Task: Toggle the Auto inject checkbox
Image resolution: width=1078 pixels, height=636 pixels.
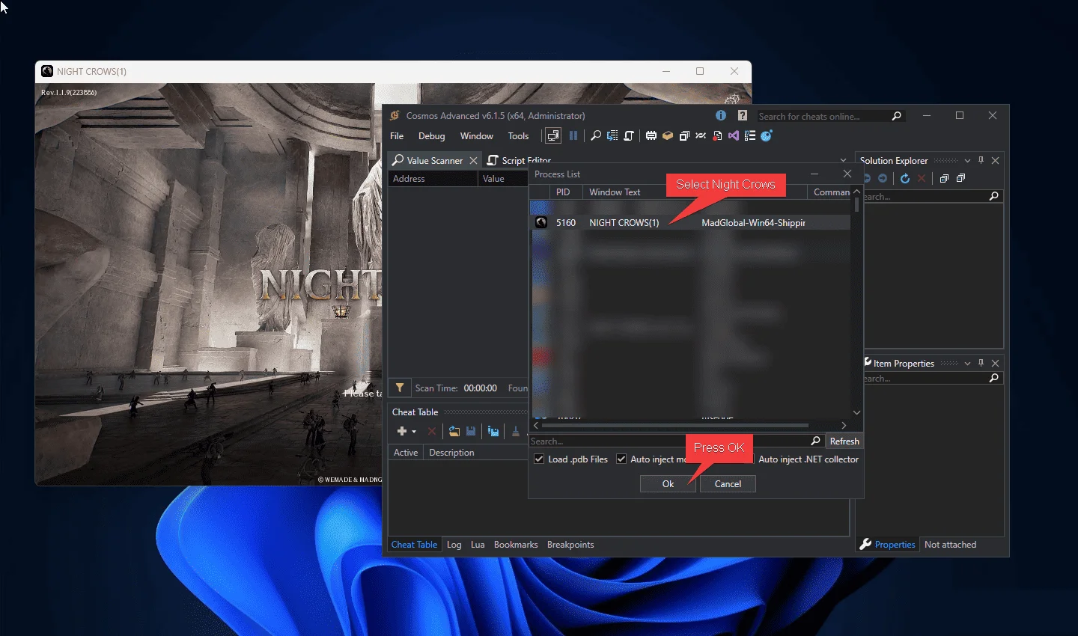Action: click(x=621, y=459)
